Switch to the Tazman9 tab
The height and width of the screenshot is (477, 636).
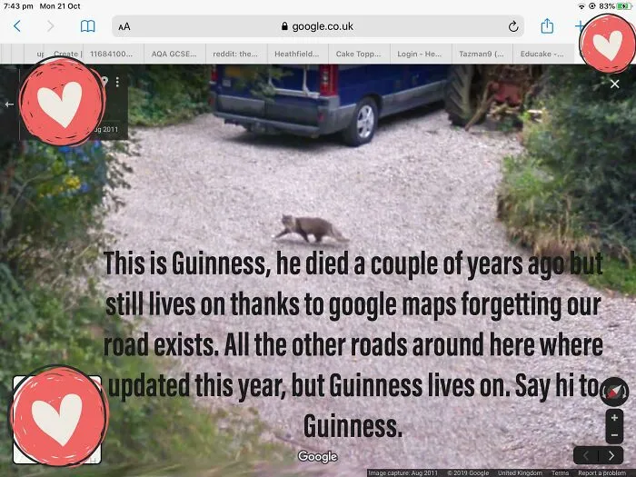click(482, 54)
